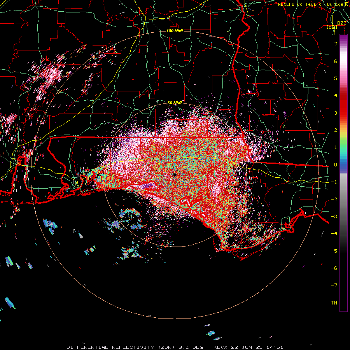Click the 0 value on the color scale
The width and height of the screenshot is (350, 350).
click(336, 165)
